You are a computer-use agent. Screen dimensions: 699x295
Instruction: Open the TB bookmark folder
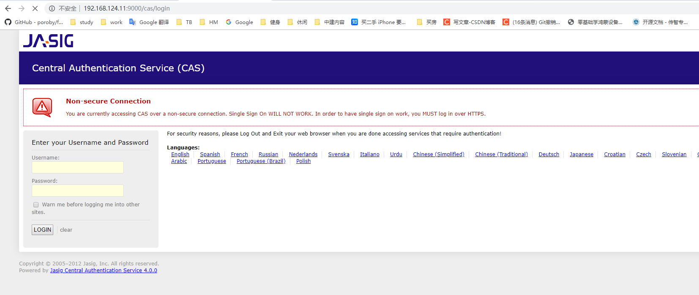(184, 22)
